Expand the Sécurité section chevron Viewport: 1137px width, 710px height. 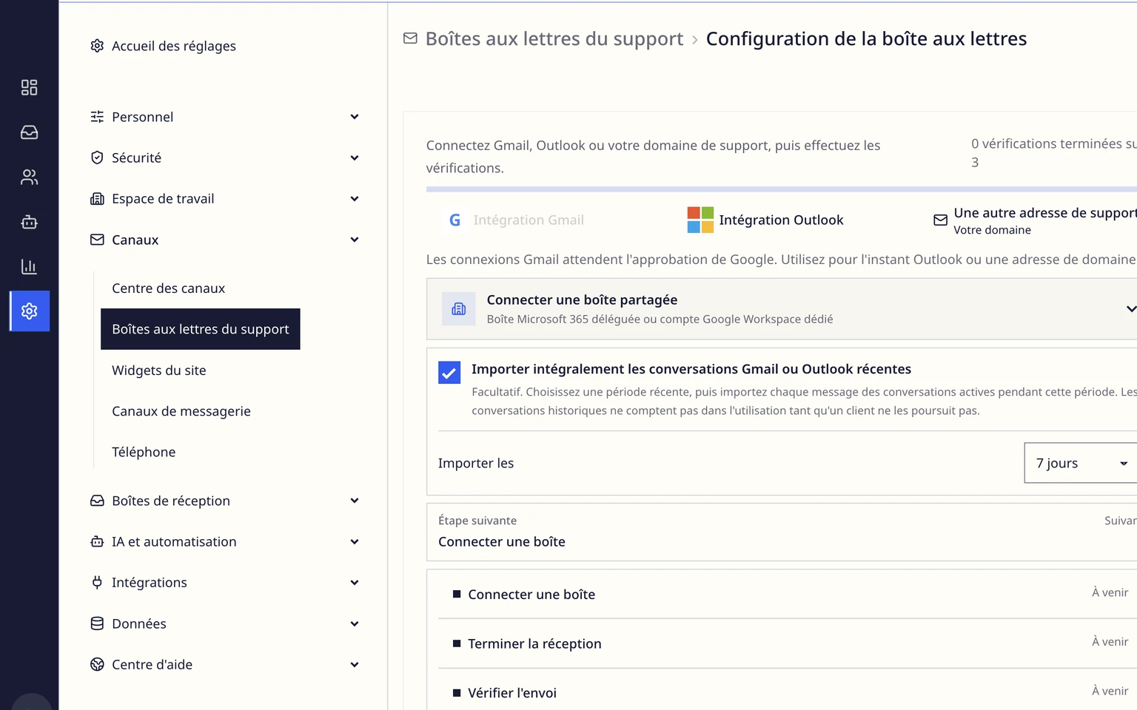coord(355,158)
